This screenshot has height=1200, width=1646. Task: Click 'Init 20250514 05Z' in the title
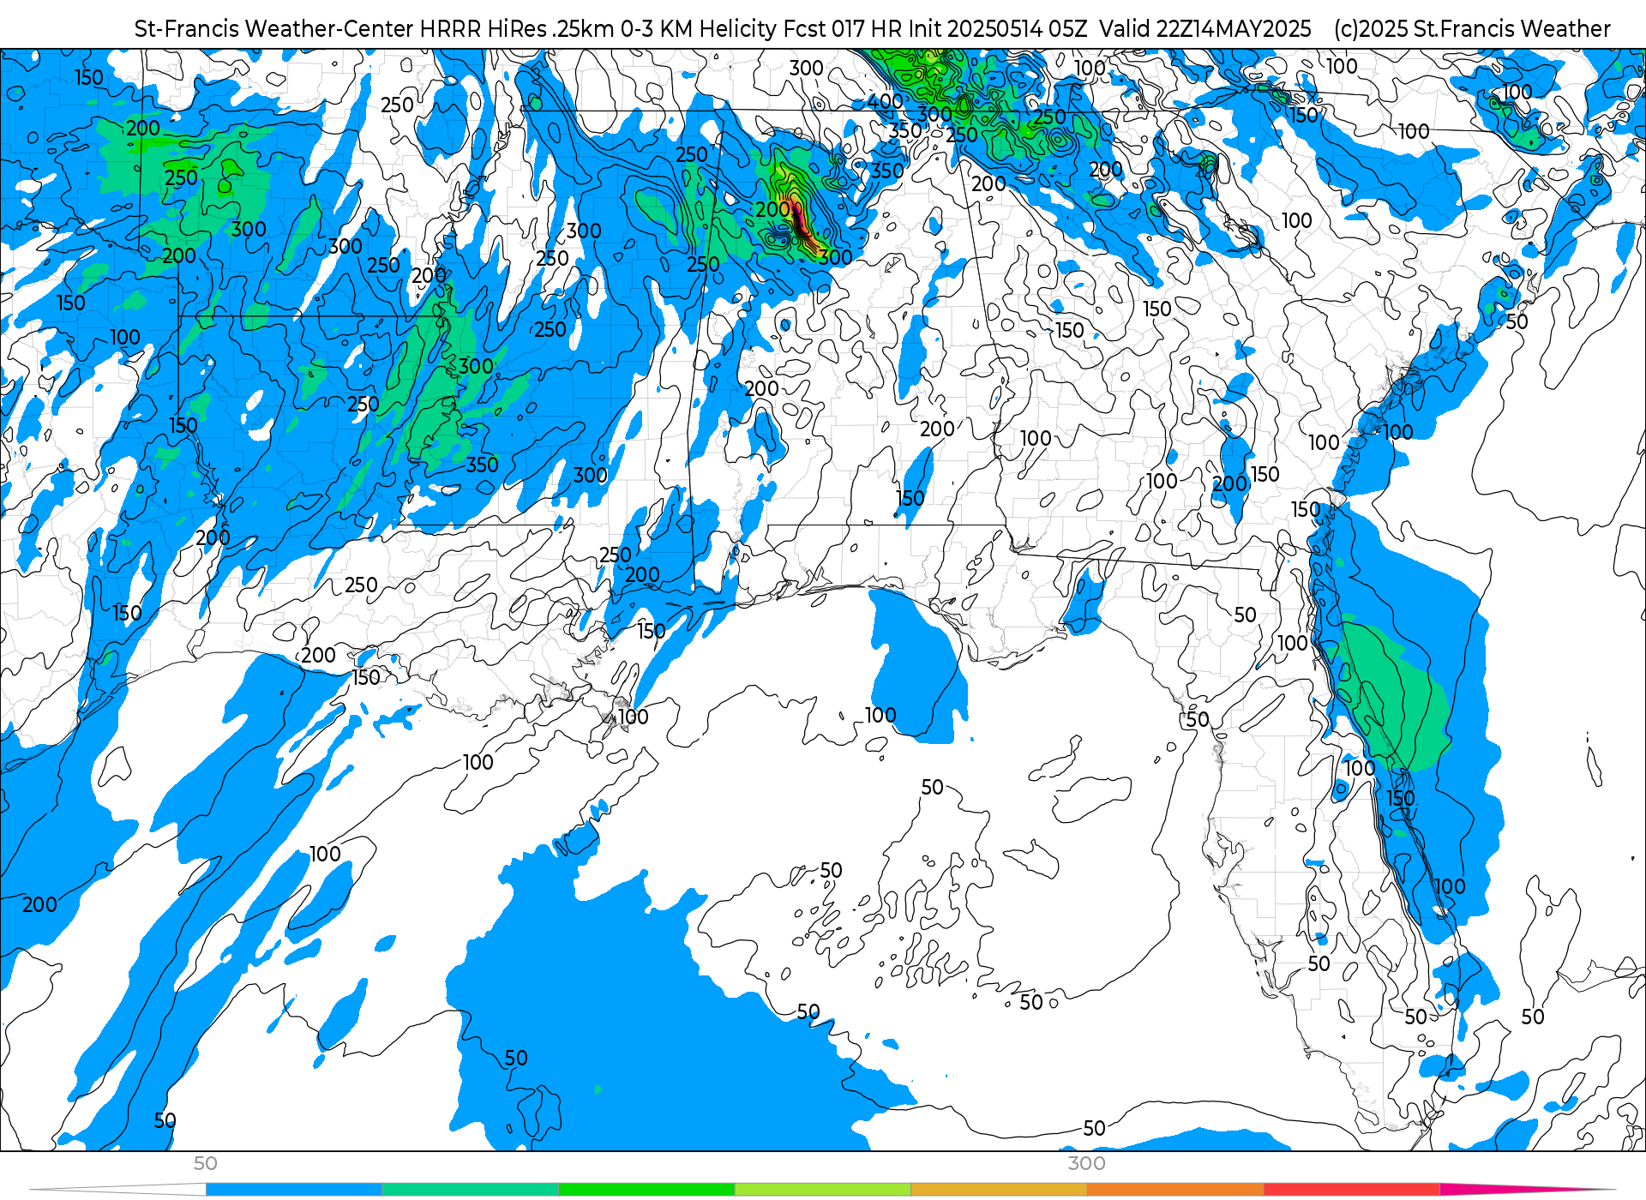pos(996,29)
